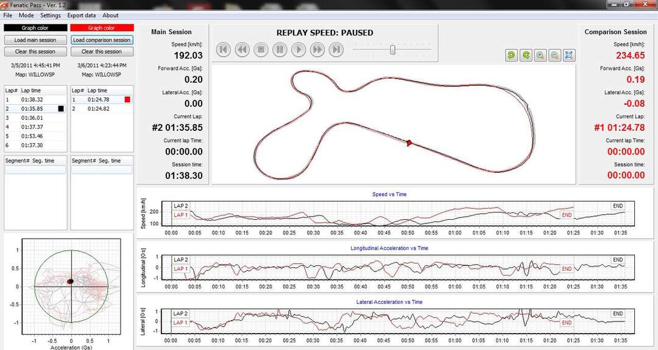Zoom out on the track map

pyautogui.click(x=555, y=55)
